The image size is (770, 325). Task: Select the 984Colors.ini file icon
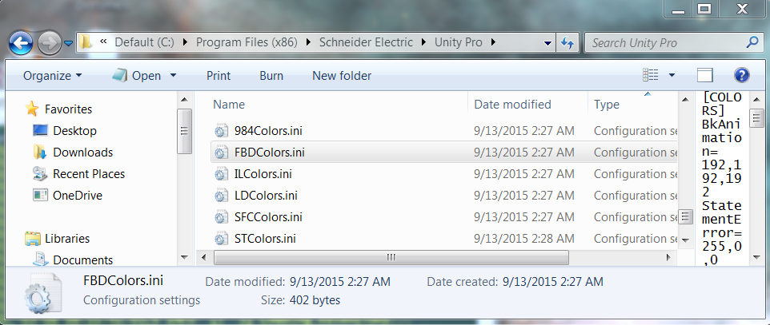222,131
